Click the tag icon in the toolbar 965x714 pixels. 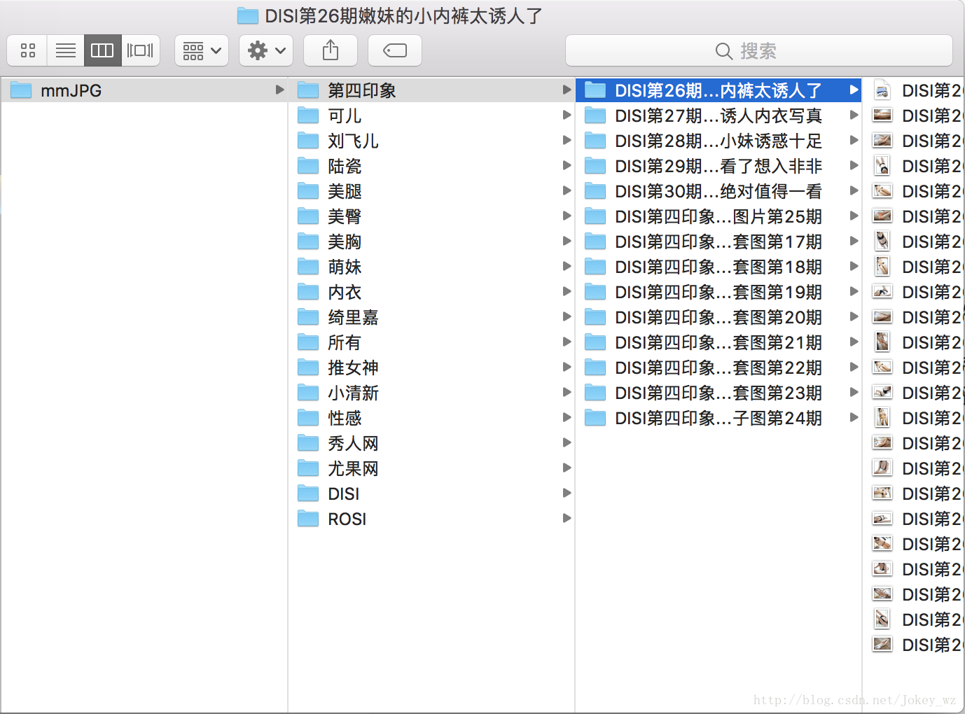coord(394,50)
